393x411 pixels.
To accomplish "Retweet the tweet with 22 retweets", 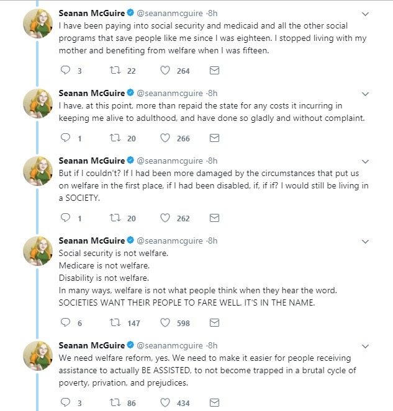I will click(115, 70).
